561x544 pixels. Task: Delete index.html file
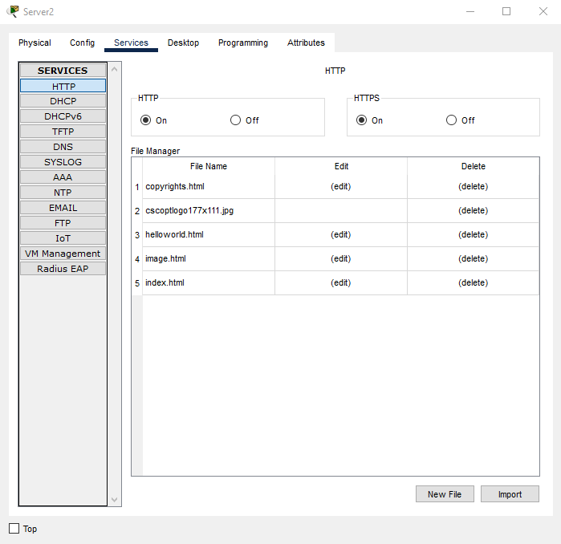pyautogui.click(x=473, y=282)
